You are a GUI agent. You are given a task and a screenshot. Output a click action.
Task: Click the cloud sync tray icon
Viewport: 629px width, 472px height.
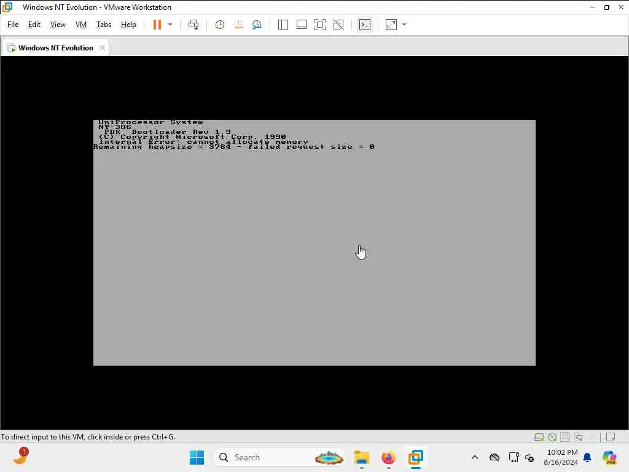click(x=494, y=457)
